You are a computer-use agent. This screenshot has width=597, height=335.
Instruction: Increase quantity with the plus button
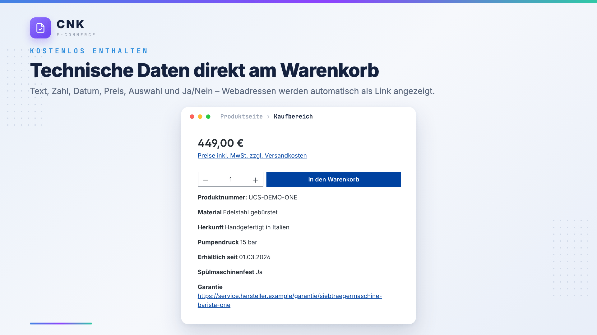click(256, 180)
